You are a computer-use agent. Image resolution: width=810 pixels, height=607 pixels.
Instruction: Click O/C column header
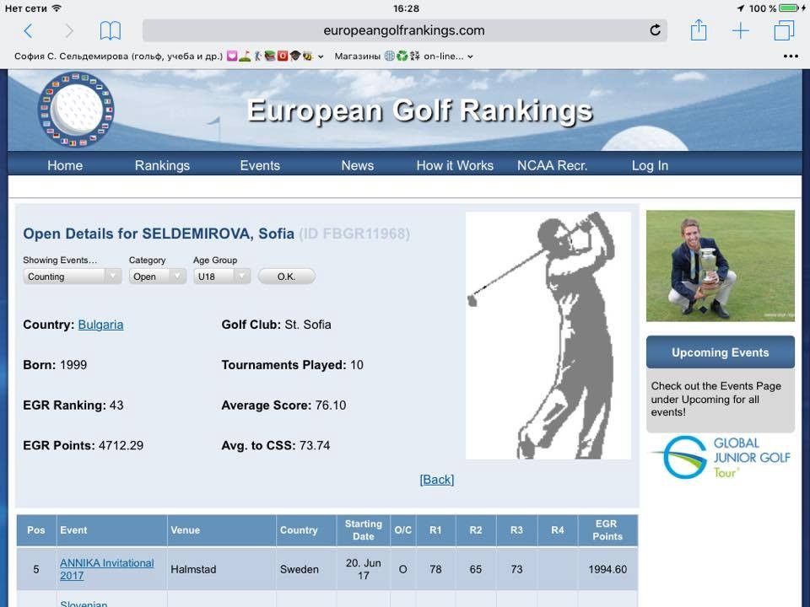click(x=403, y=530)
